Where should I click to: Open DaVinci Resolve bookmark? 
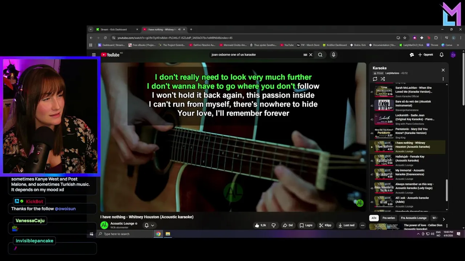tap(202, 45)
